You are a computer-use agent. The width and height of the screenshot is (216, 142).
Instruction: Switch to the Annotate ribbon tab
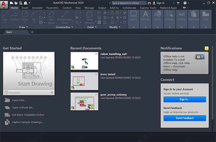pyautogui.click(x=37, y=8)
